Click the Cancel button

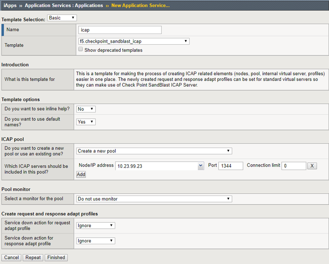pyautogui.click(x=12, y=257)
